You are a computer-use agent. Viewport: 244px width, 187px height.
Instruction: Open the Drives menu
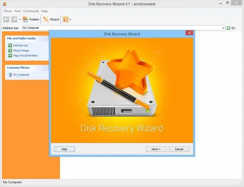click(x=8, y=11)
